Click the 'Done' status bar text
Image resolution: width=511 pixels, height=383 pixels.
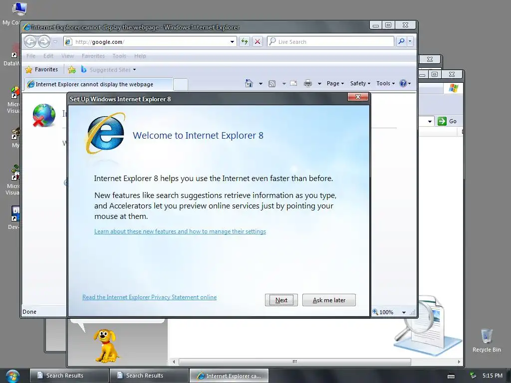tap(29, 312)
